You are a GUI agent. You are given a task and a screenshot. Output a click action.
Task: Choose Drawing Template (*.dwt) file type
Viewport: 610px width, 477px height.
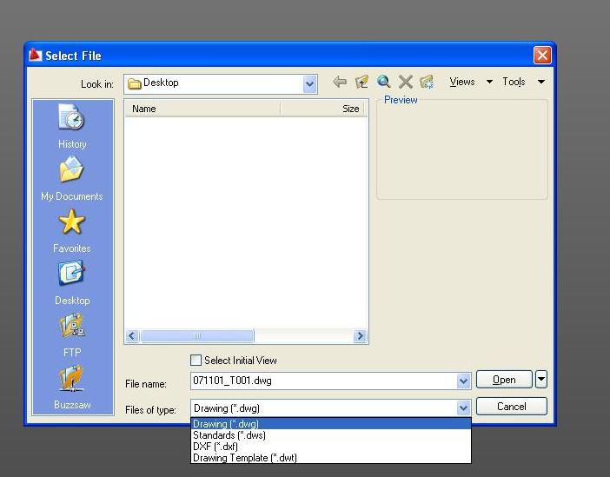coord(331,458)
